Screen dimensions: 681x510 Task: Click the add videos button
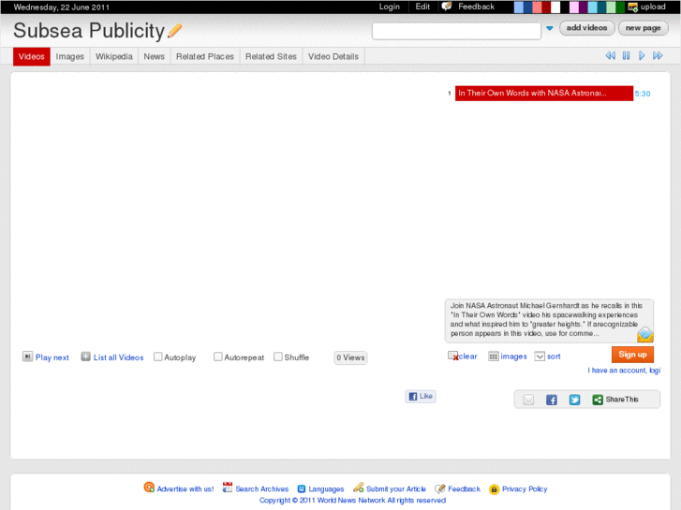click(586, 28)
